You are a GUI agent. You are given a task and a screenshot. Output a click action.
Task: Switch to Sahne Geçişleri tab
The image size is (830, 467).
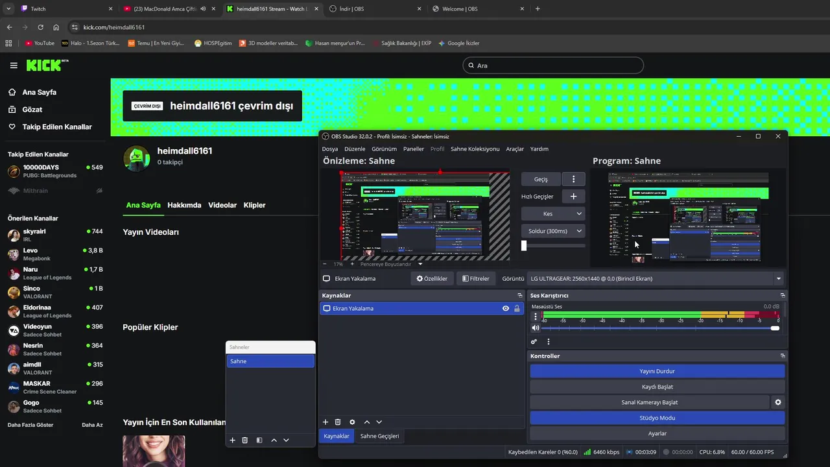[x=379, y=436]
